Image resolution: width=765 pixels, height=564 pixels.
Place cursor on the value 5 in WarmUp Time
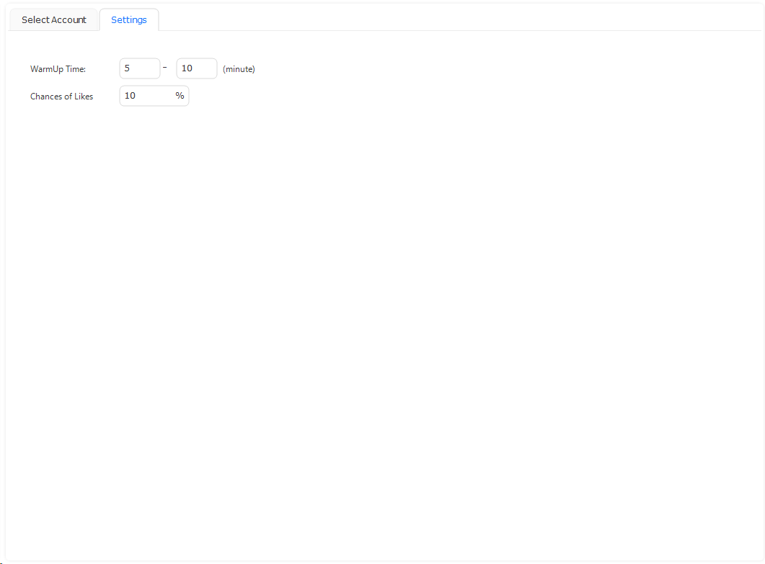coord(128,68)
